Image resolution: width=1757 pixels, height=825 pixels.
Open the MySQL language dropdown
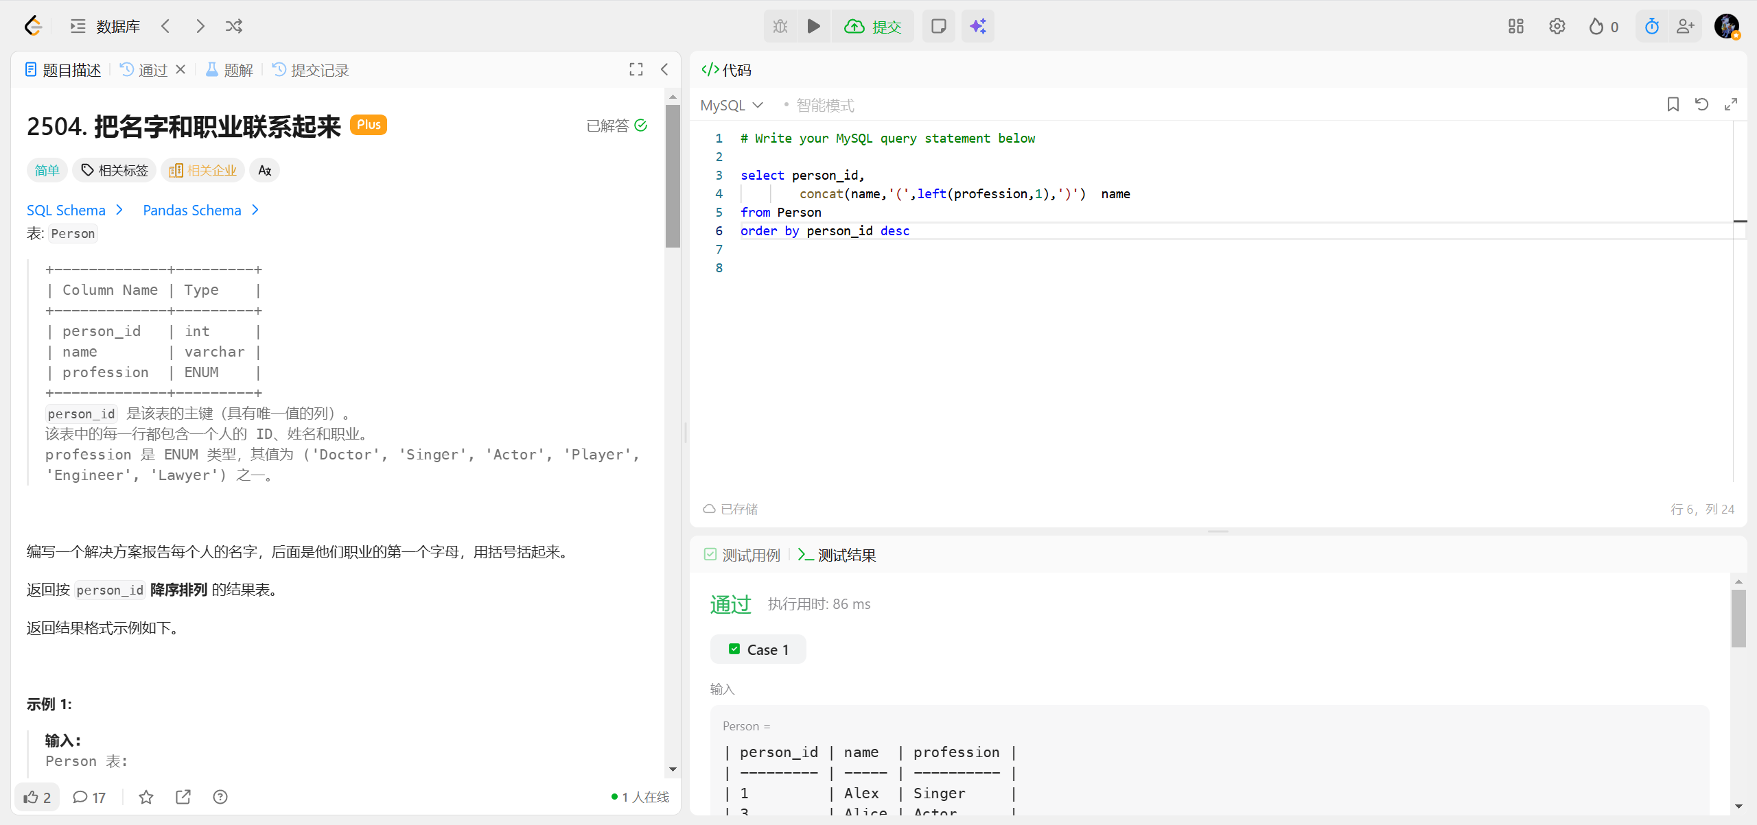[x=732, y=105]
